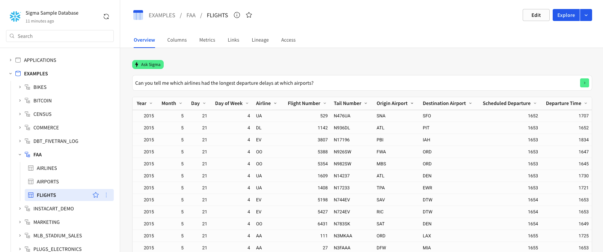Click the EXAMPLES database icon

tap(18, 73)
